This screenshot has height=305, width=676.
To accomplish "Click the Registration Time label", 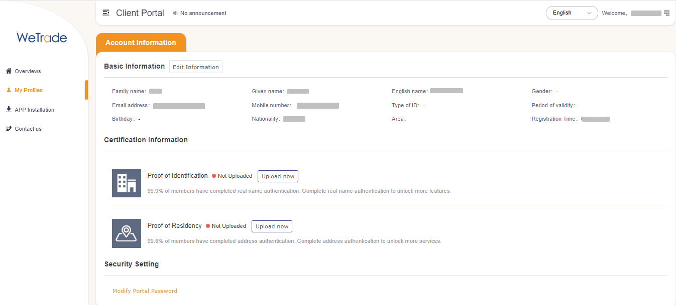I will tap(555, 119).
